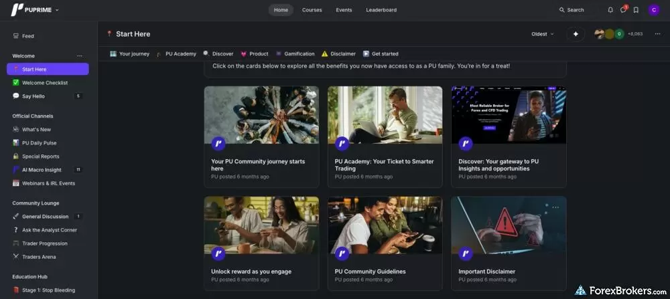Viewport: 670px width, 299px height.
Task: View member avatars list
Action: pyautogui.click(x=609, y=34)
